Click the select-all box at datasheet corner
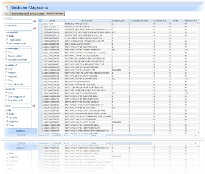 [40, 21]
